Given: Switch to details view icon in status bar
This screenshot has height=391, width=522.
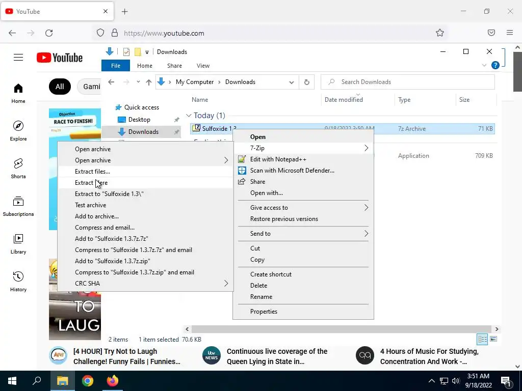Looking at the screenshot, I should pyautogui.click(x=482, y=339).
